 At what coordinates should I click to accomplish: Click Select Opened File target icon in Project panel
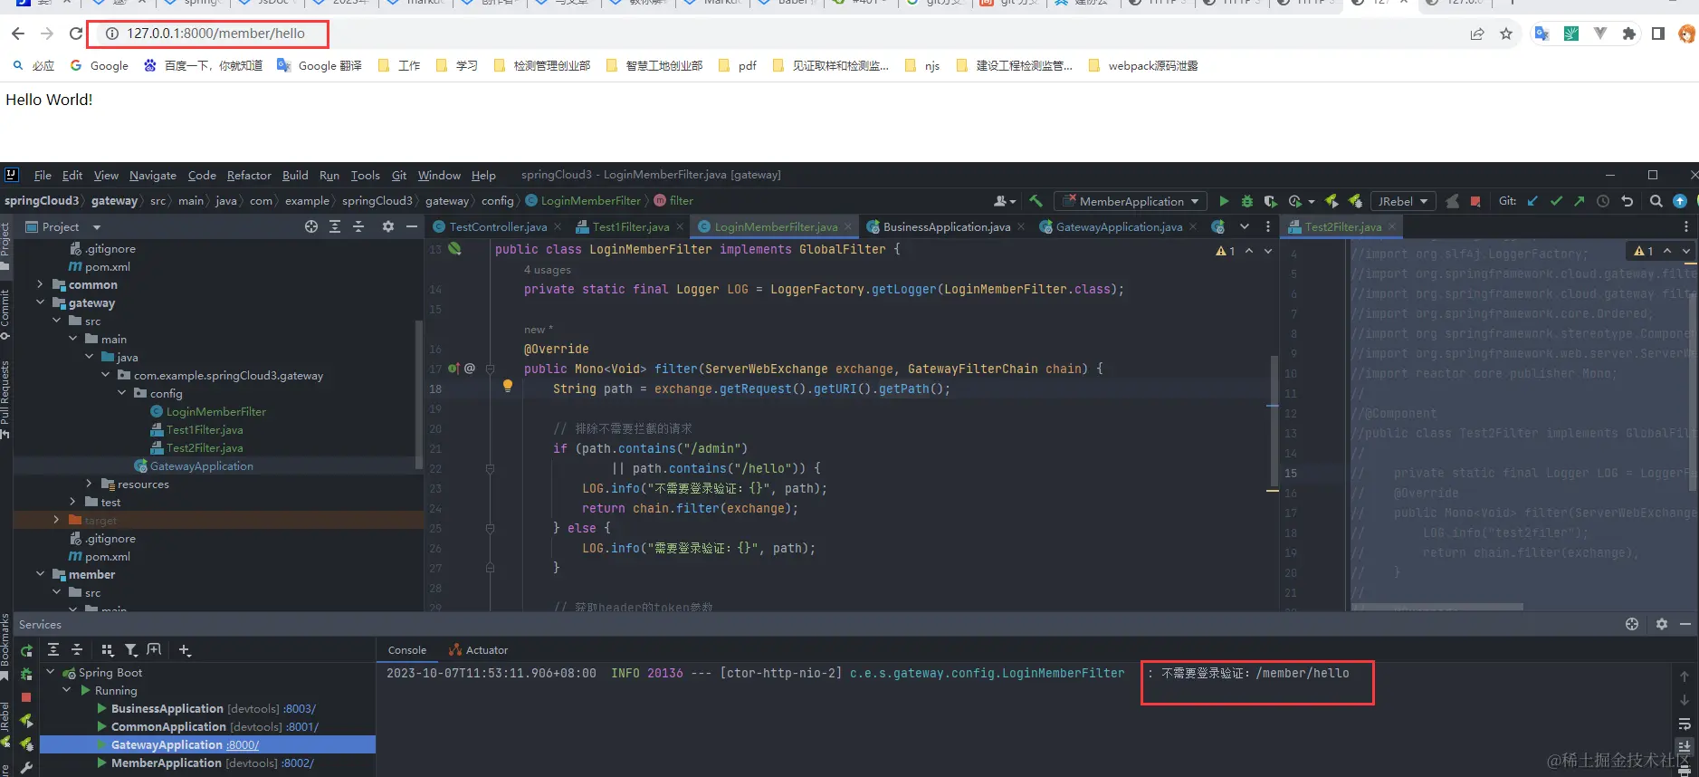(311, 226)
